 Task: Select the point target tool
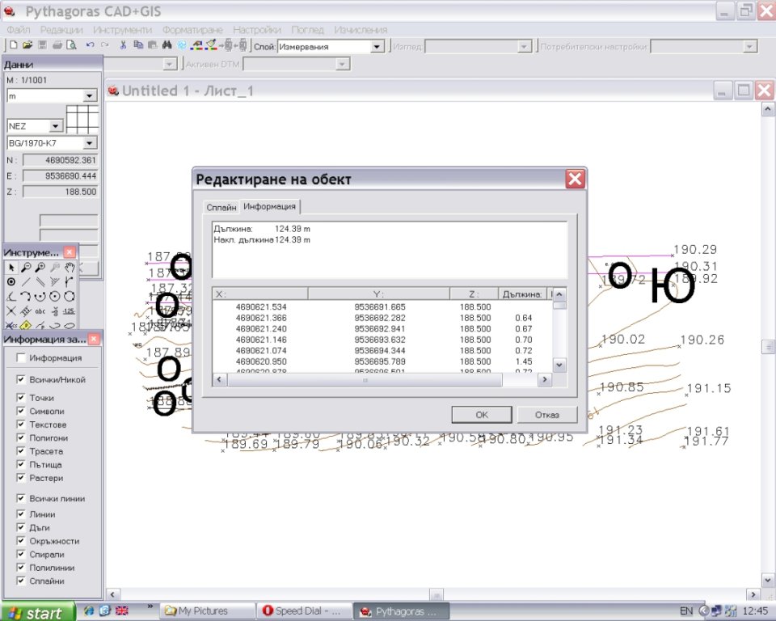point(11,282)
